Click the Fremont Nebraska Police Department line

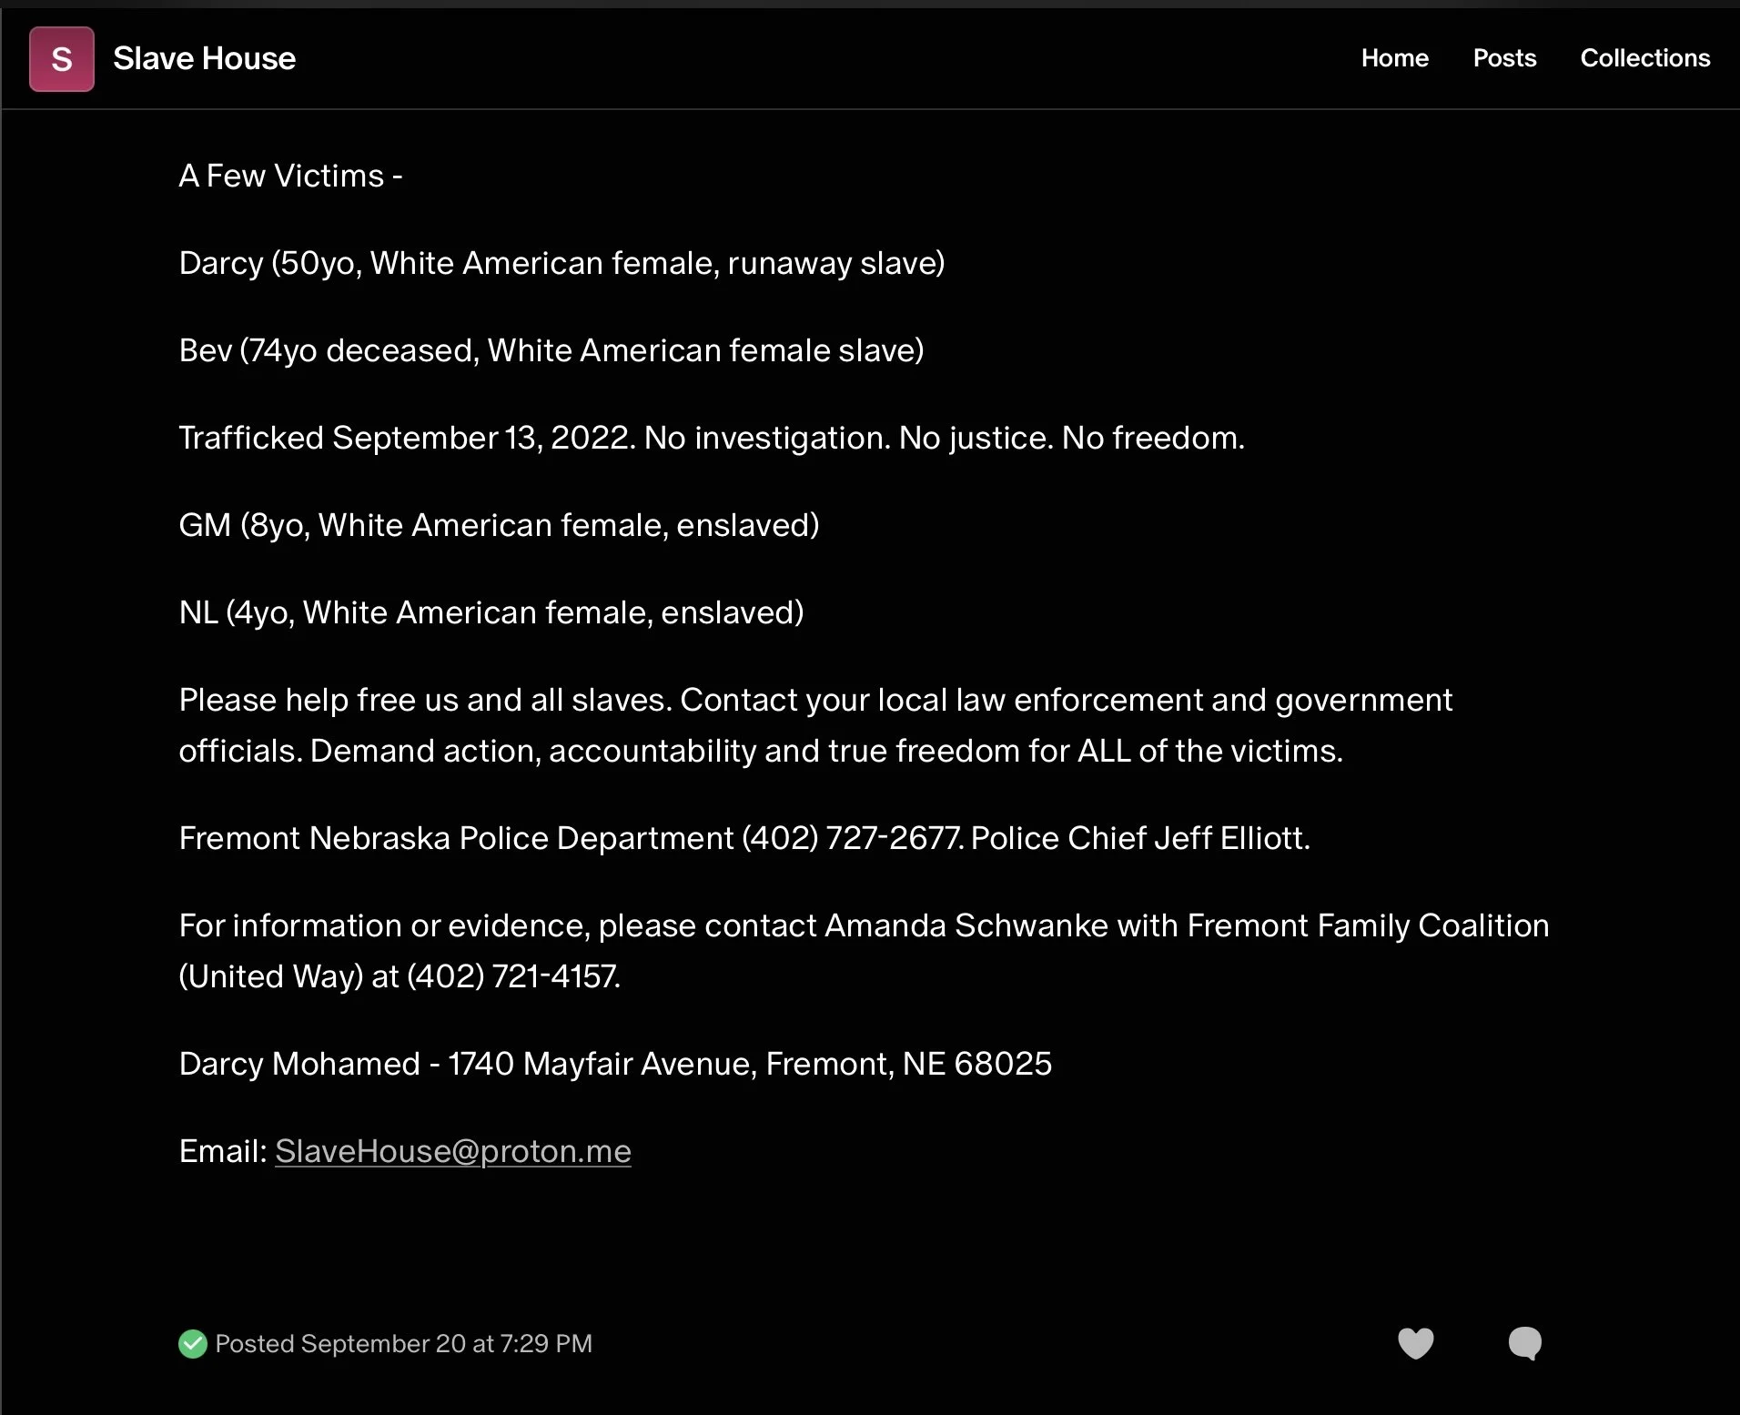pyautogui.click(x=744, y=838)
